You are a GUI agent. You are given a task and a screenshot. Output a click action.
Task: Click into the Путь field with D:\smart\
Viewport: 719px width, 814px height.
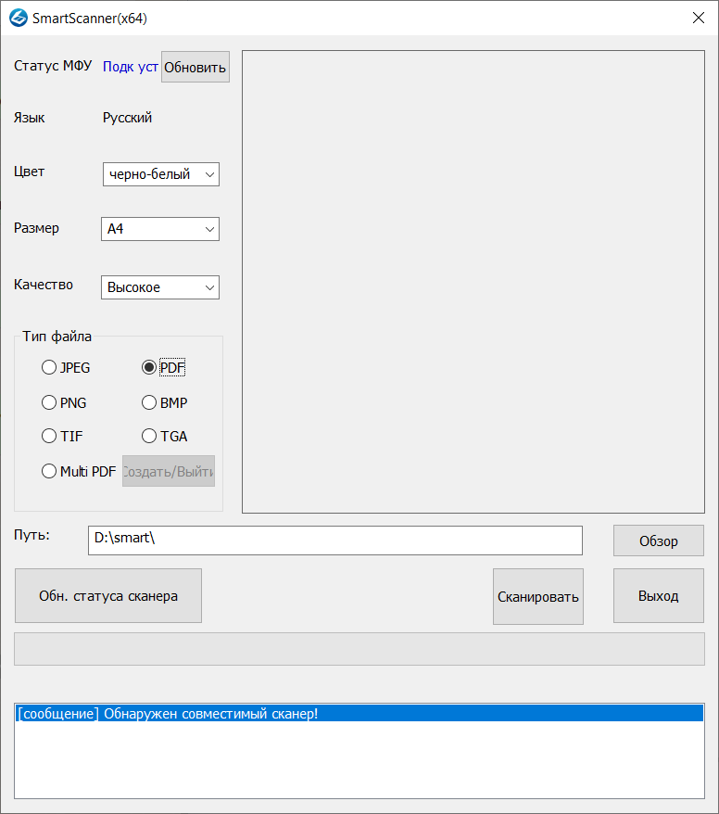(x=335, y=541)
